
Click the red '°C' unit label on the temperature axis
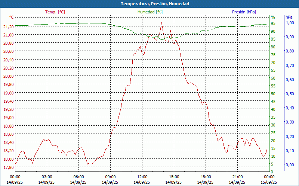[x=12, y=17]
